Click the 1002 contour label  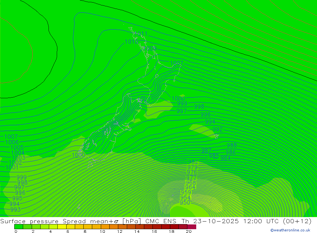(x=15, y=163)
